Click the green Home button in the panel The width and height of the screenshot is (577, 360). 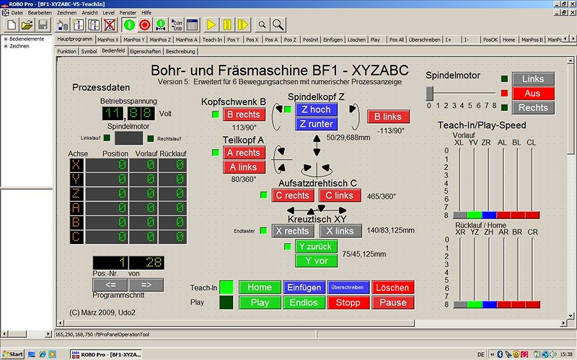260,287
